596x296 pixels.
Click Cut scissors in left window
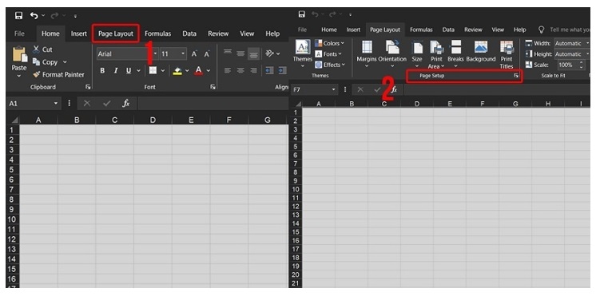point(37,49)
